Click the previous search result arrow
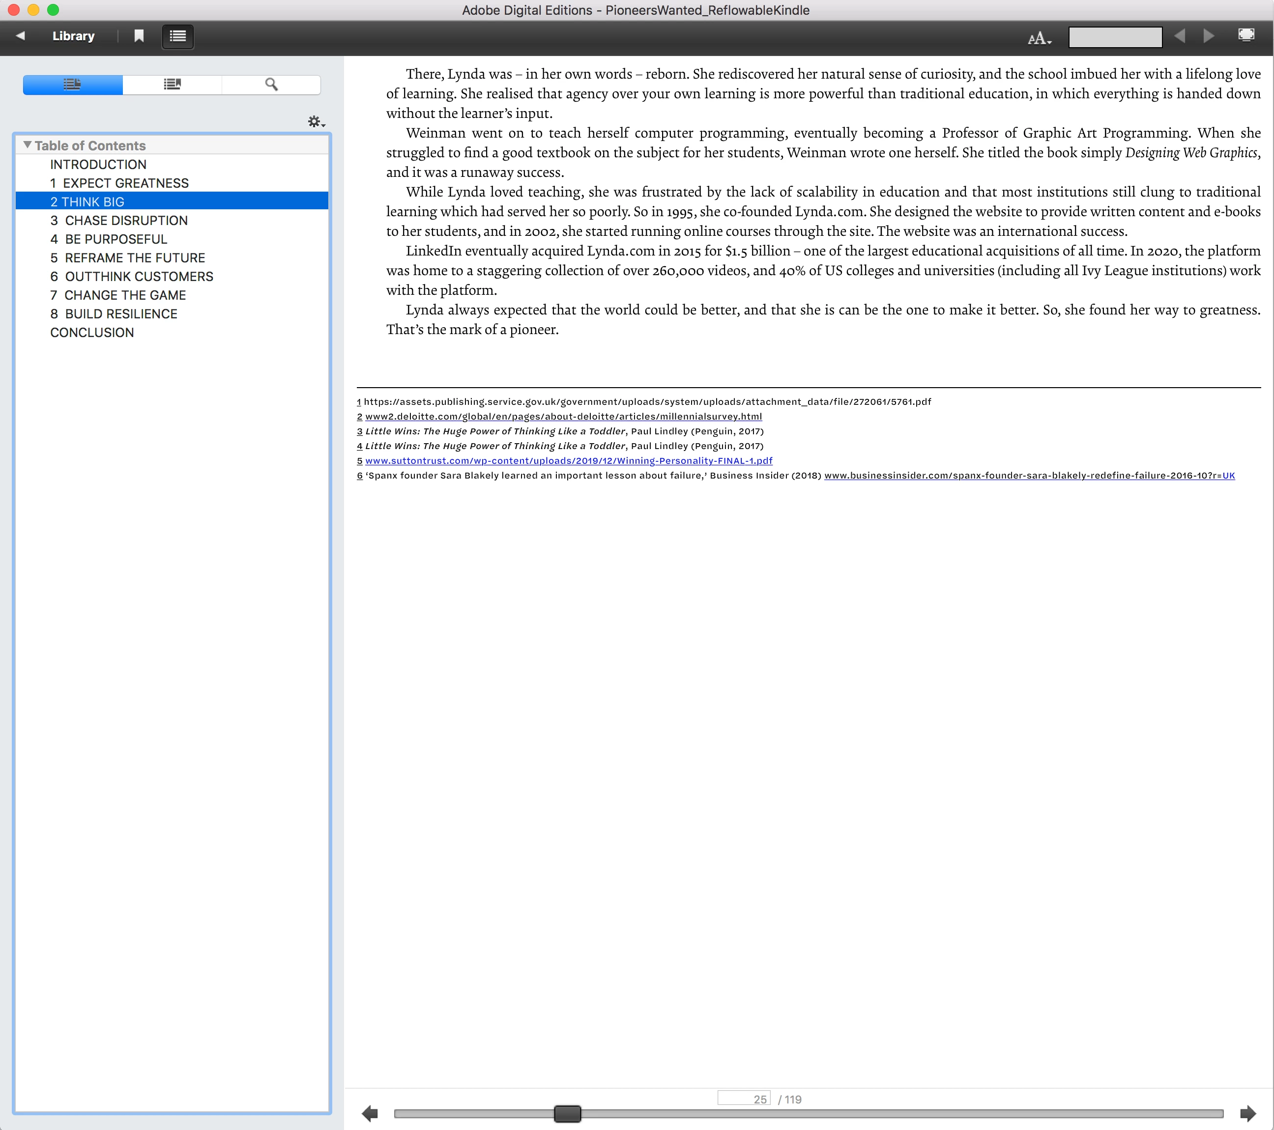This screenshot has height=1130, width=1274. [1179, 36]
